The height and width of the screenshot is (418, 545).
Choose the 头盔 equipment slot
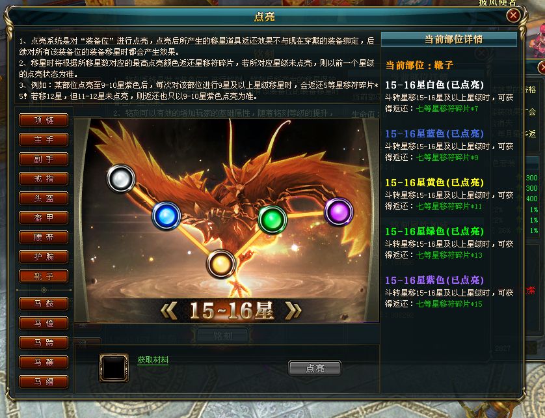[44, 198]
